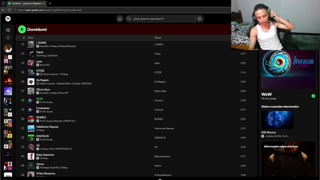Select the 'Envenenau' track title

43,108
